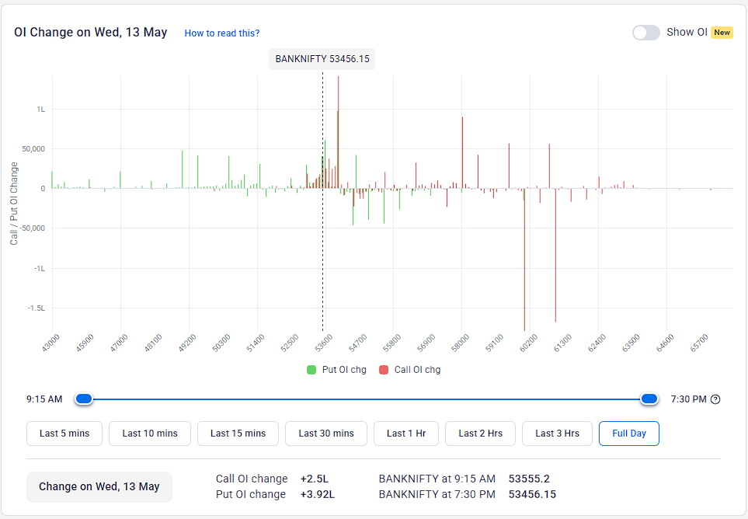Viewport: 748px width, 519px height.
Task: Click the 43000 strike axis label
Action: point(50,343)
